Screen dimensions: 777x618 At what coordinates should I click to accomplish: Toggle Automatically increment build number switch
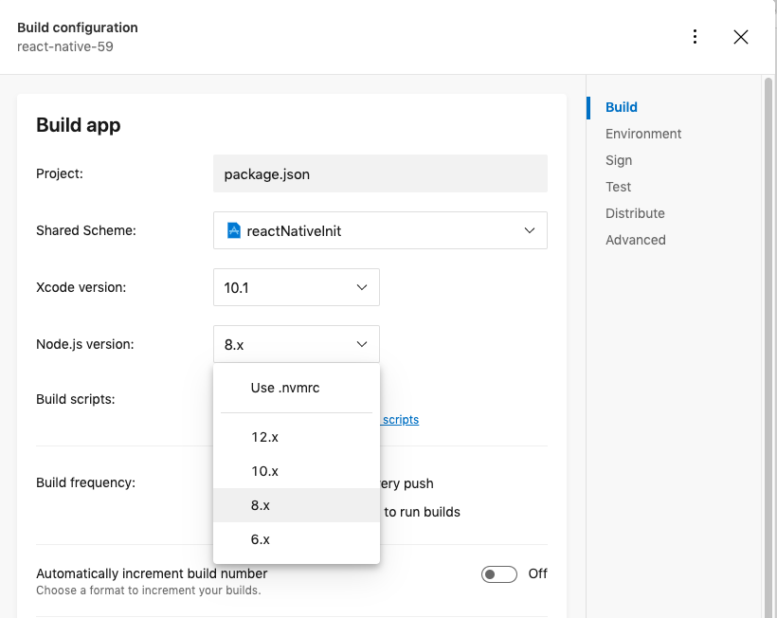click(499, 573)
